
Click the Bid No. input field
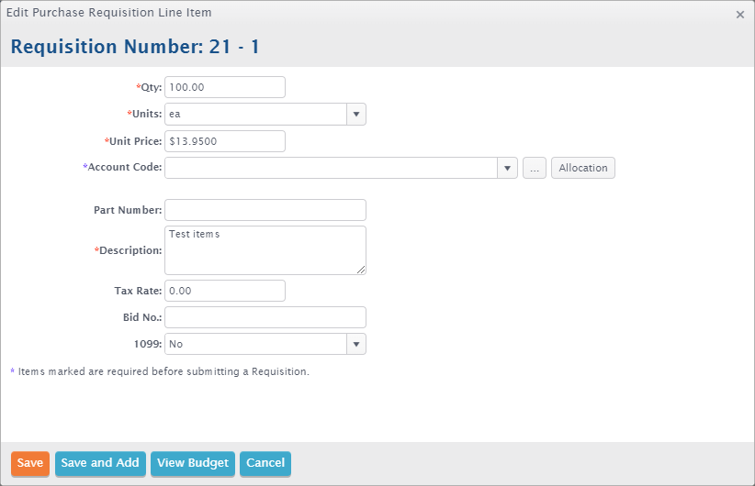pyautogui.click(x=265, y=317)
